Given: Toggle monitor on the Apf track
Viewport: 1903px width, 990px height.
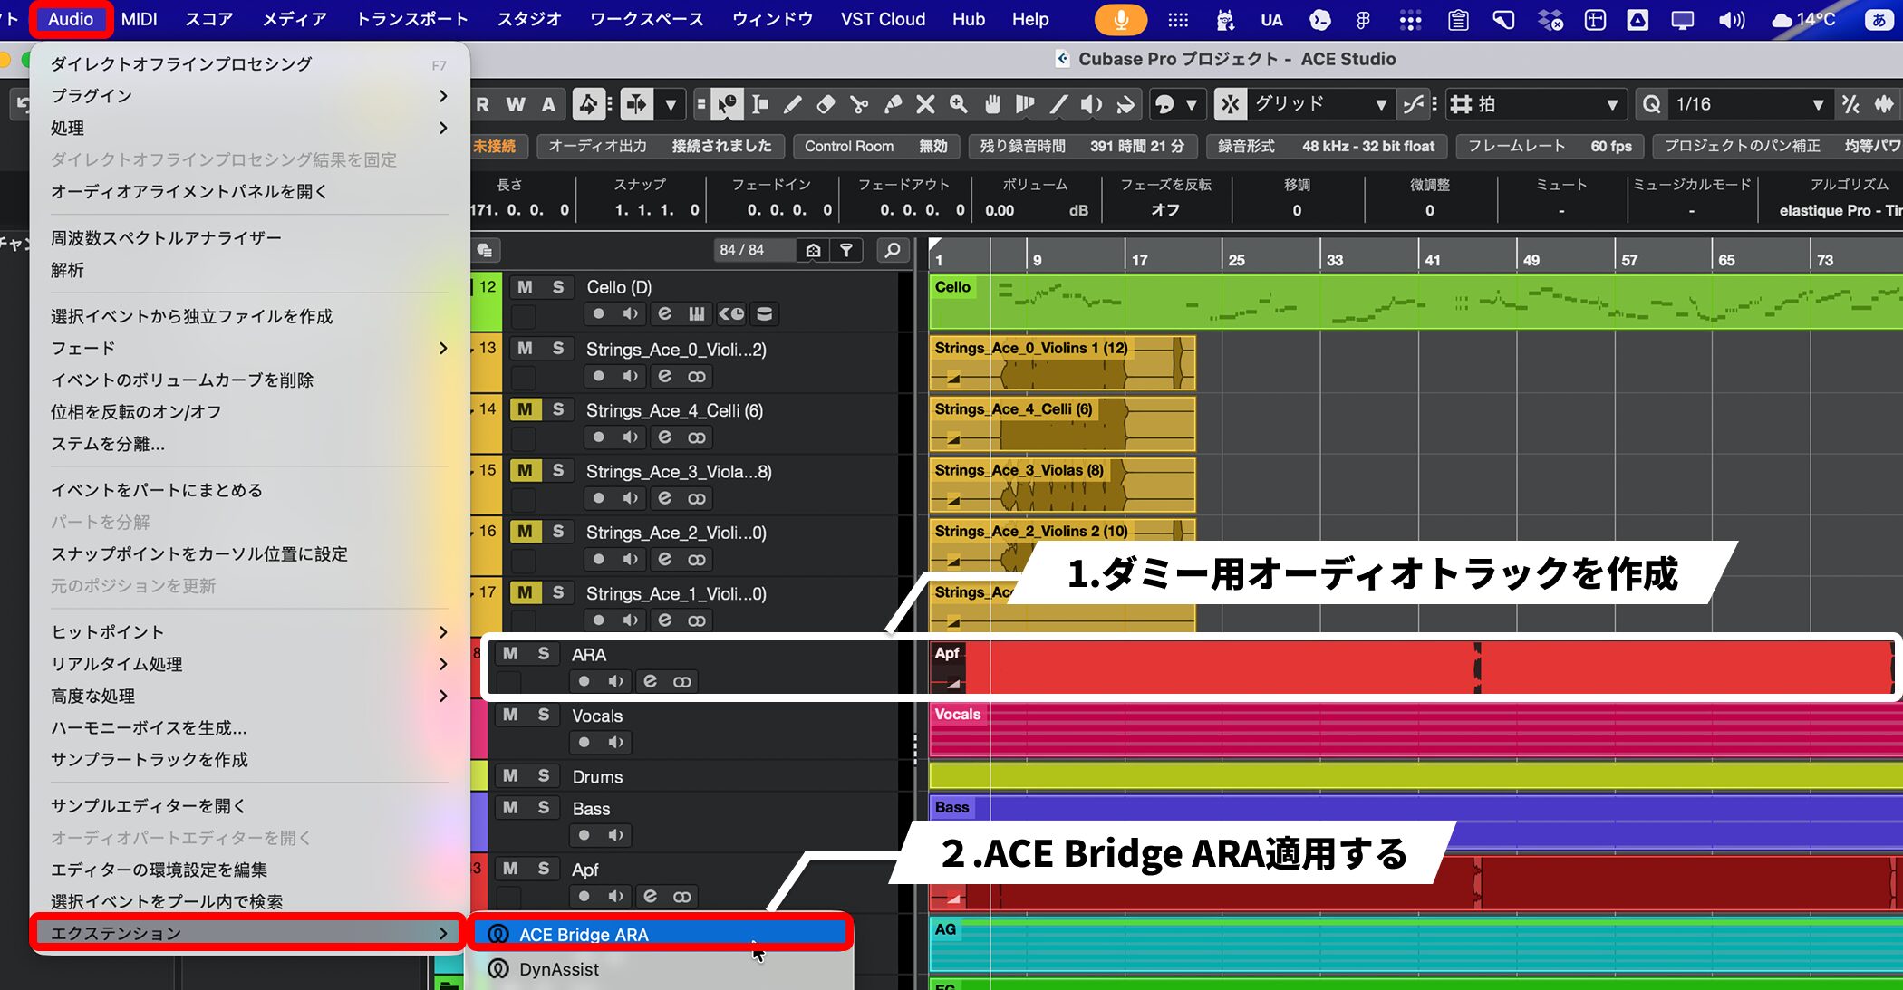Looking at the screenshot, I should pos(616,896).
